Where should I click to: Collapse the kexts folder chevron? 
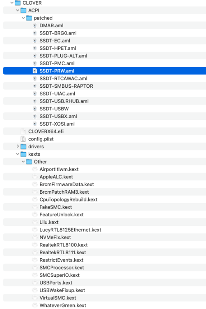click(18, 154)
